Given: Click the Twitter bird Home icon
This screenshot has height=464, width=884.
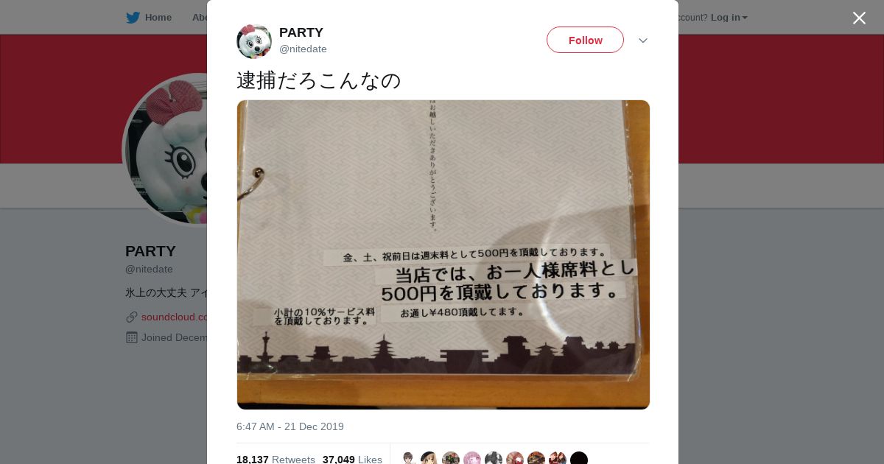Looking at the screenshot, I should click(133, 18).
